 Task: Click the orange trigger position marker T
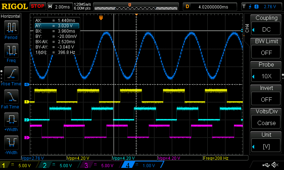tap(101, 17)
